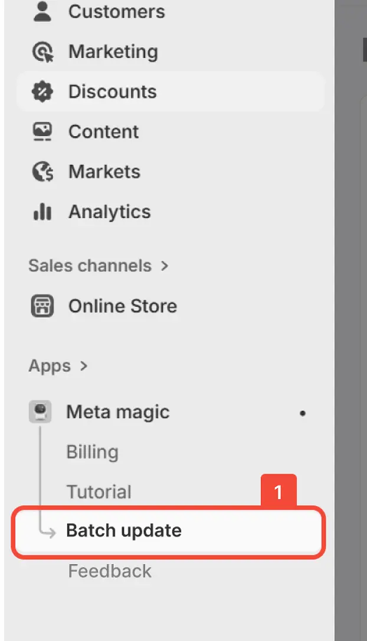Click the Customers sidebar entry

point(116,11)
